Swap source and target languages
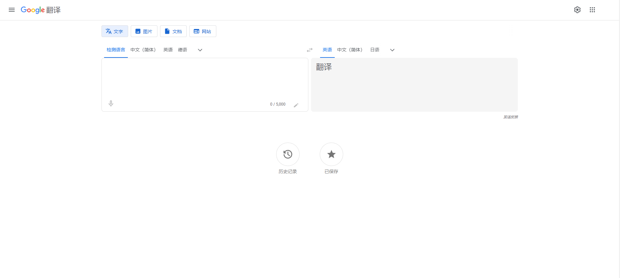This screenshot has width=620, height=278. 309,50
